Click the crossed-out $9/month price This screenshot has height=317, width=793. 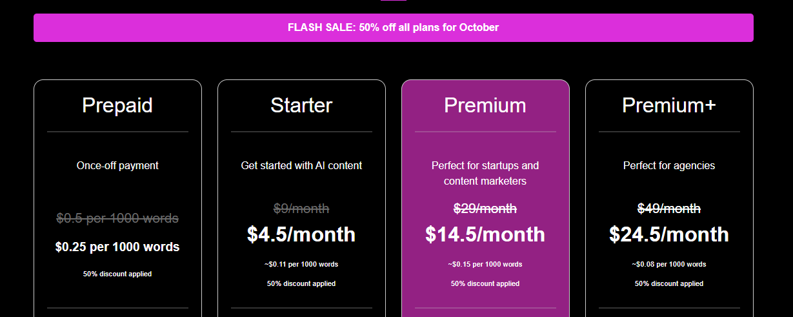pyautogui.click(x=301, y=209)
